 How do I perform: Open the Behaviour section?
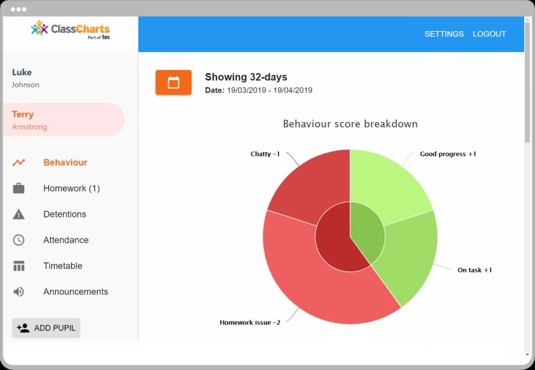tap(65, 162)
